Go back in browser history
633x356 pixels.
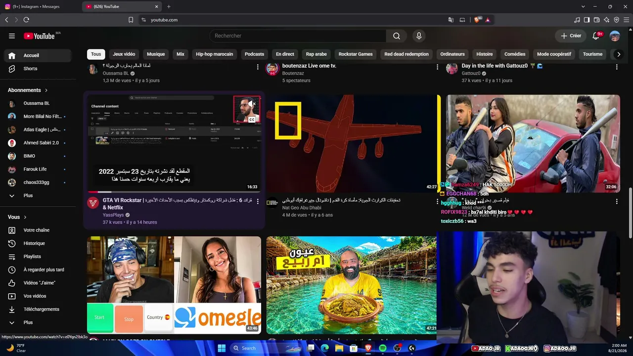(6, 20)
